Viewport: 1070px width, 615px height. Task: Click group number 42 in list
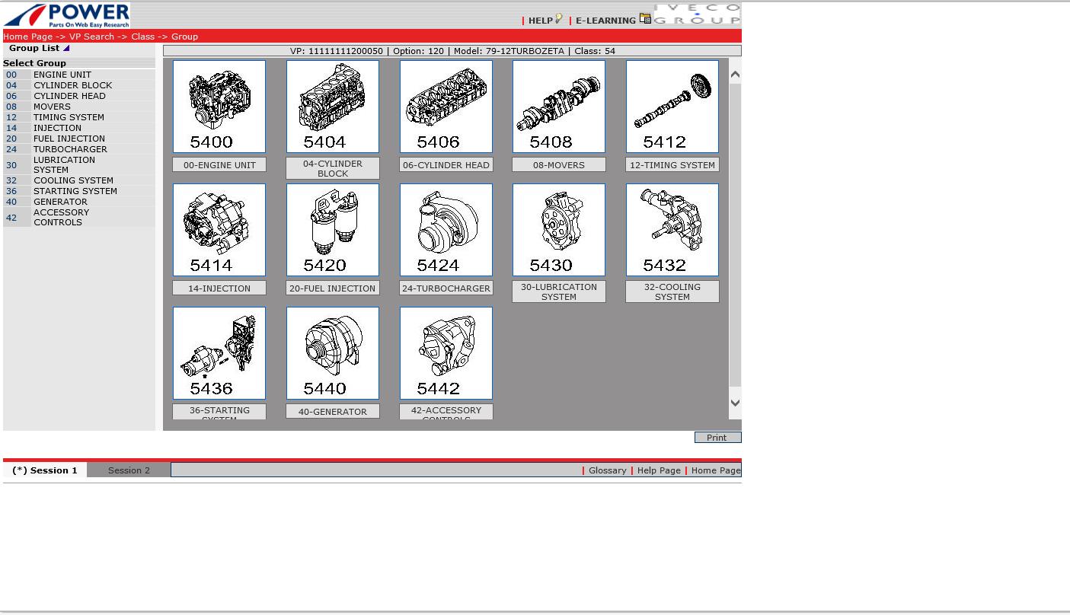click(x=11, y=218)
